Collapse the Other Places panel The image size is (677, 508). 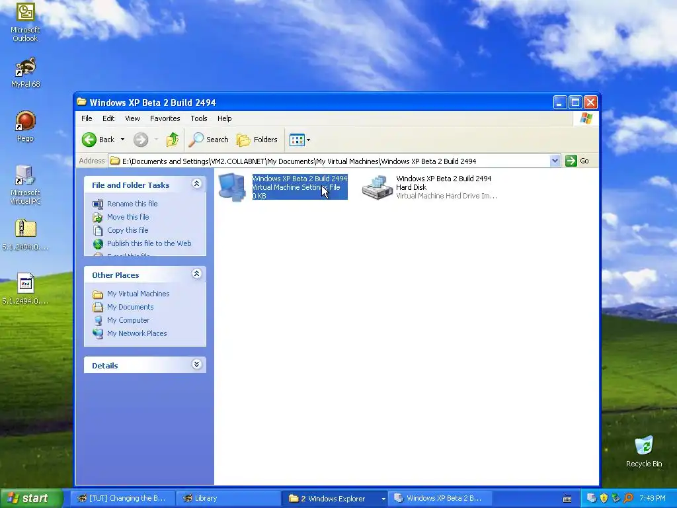point(196,274)
